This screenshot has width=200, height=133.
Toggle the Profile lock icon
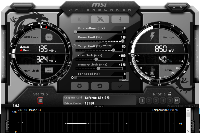pos(170,94)
